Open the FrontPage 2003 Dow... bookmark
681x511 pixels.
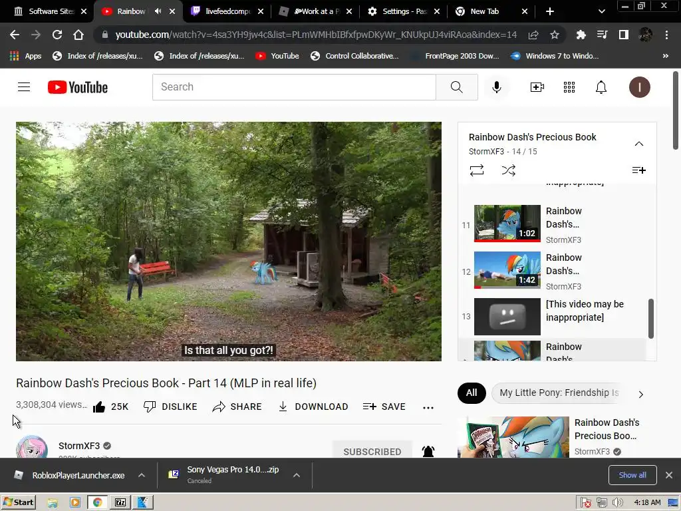click(455, 56)
